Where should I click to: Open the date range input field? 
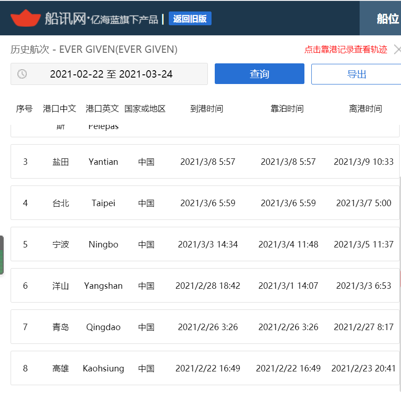tap(109, 74)
